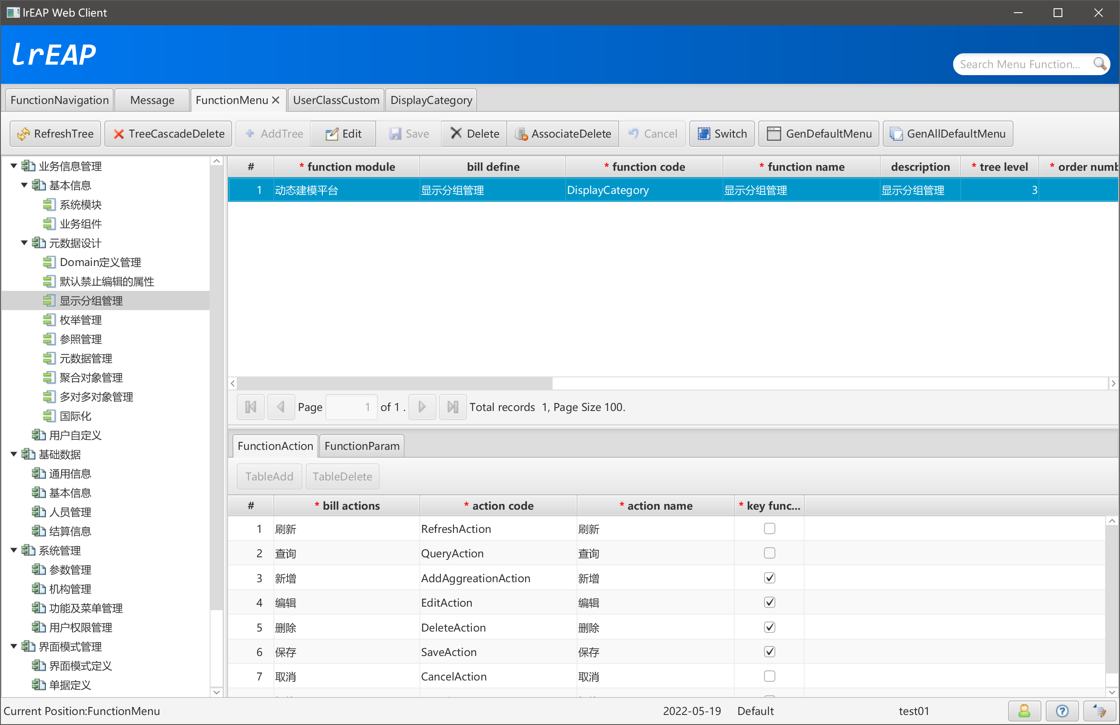This screenshot has height=725, width=1120.
Task: Uncheck key function for AddAggreationAction
Action: [769, 578]
